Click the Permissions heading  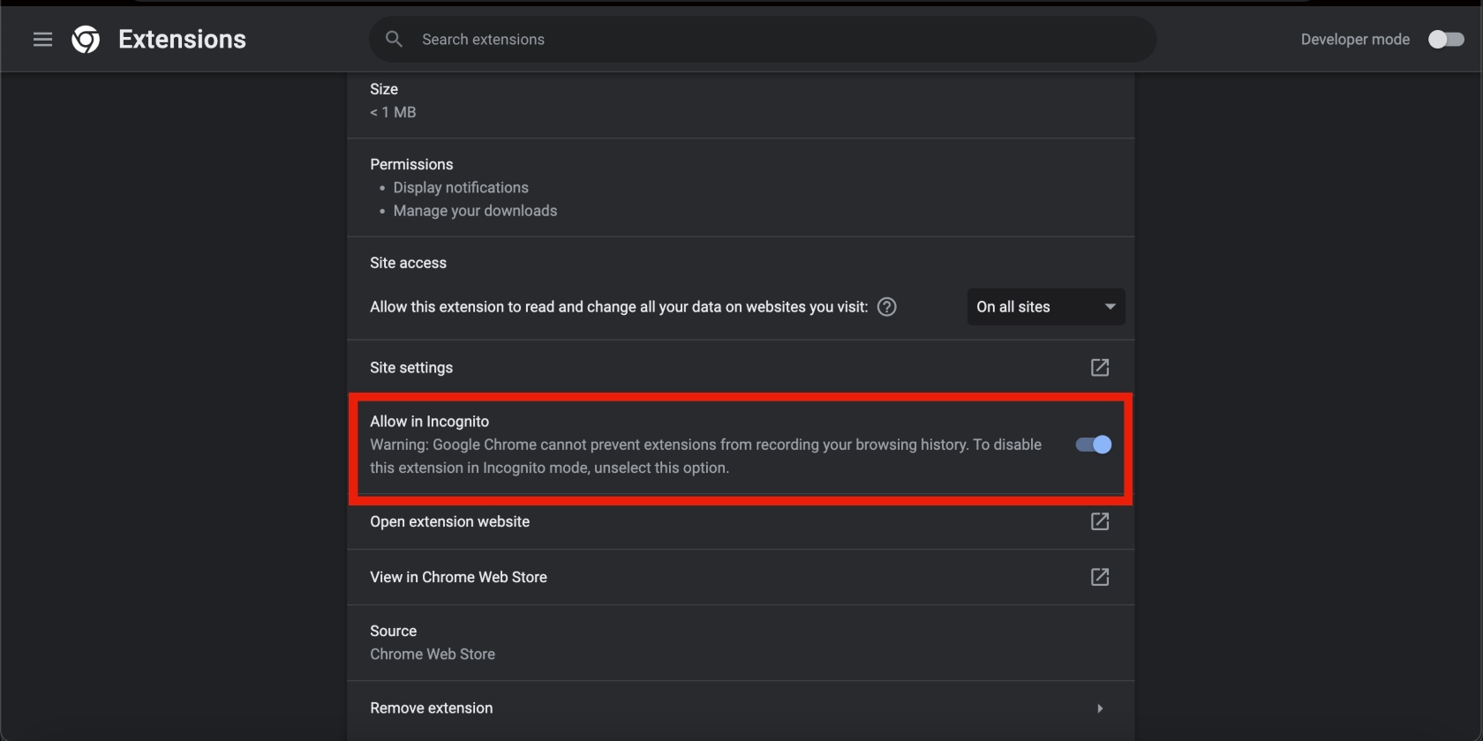coord(411,164)
